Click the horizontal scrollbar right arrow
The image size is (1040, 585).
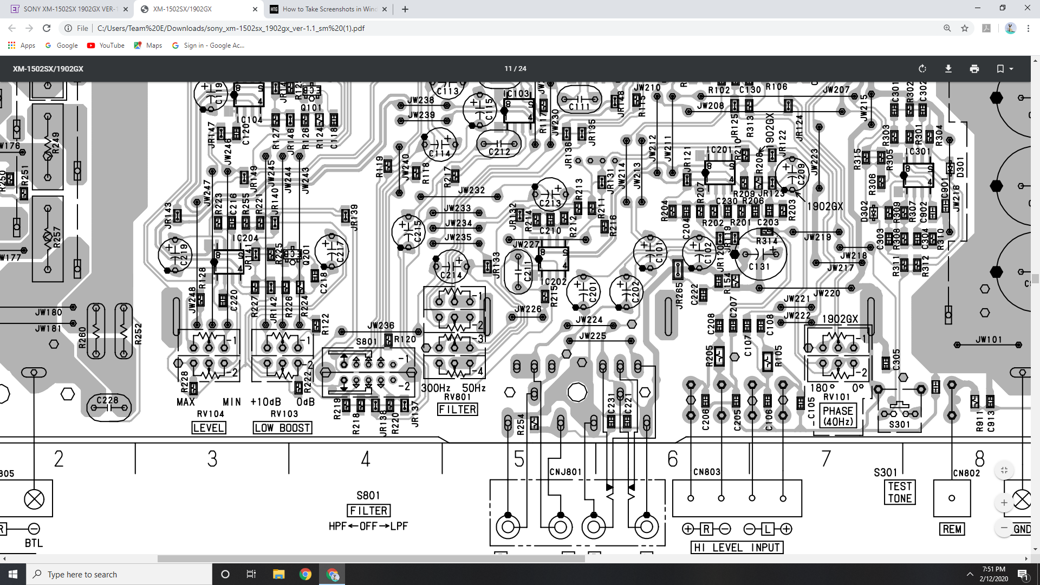1026,558
